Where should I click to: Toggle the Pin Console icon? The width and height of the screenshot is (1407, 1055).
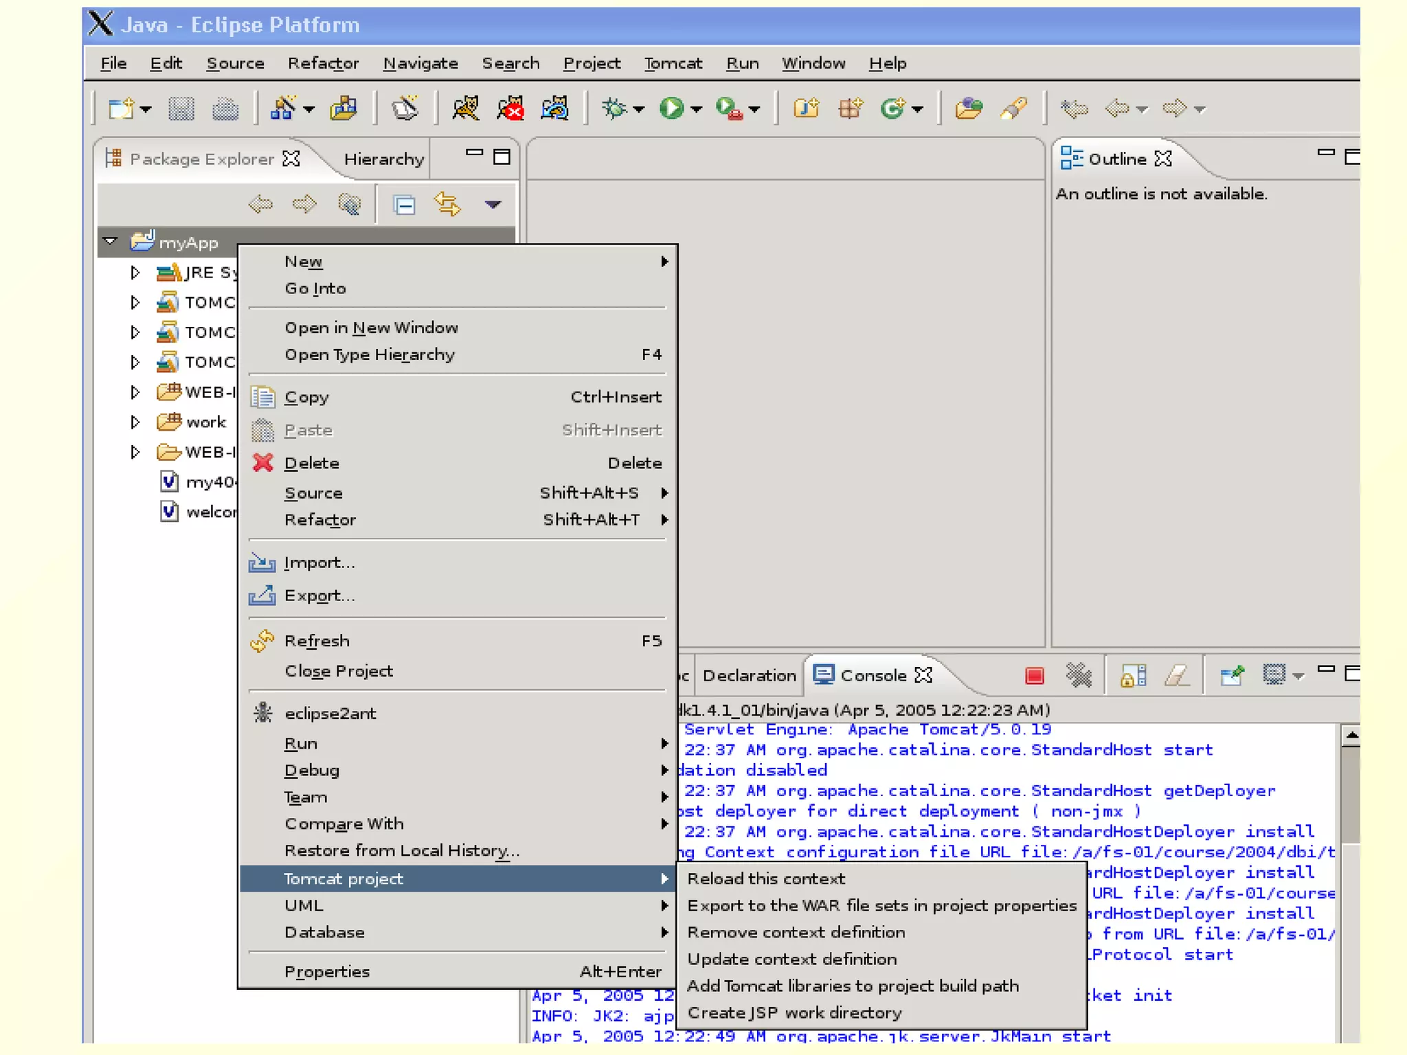(x=1232, y=676)
